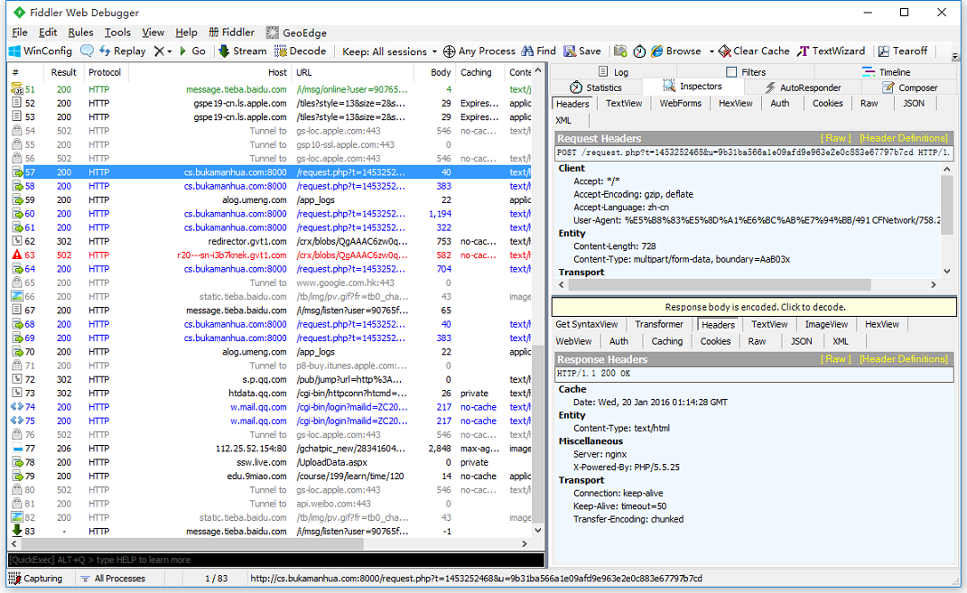Sort sessions by the Result column header

click(x=63, y=72)
